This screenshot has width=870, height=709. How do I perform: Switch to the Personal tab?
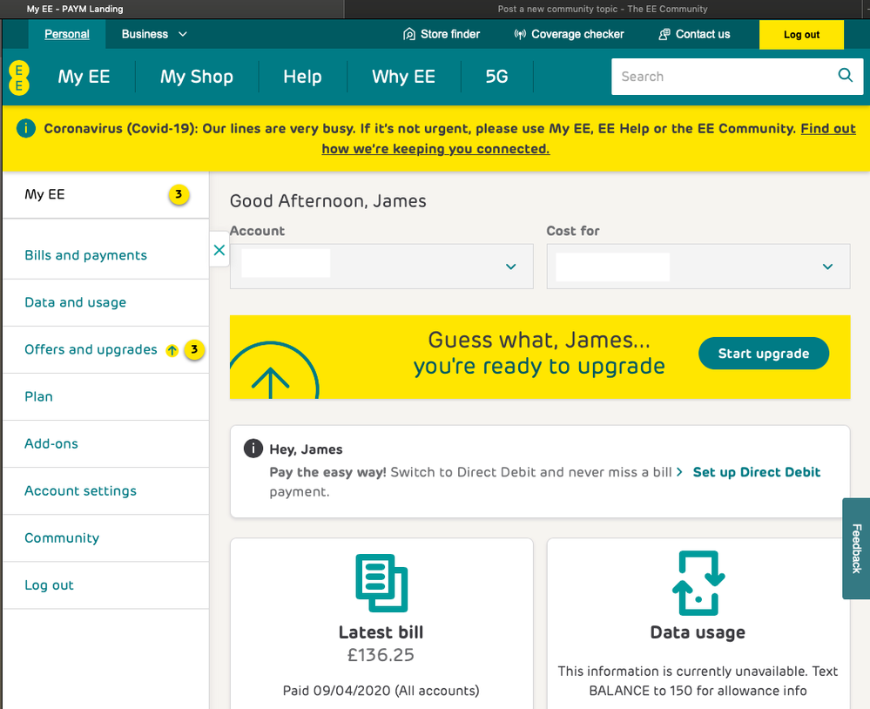coord(66,34)
